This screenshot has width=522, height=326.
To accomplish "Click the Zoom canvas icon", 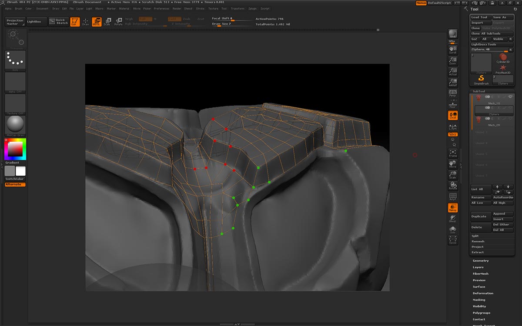I will 453,61.
